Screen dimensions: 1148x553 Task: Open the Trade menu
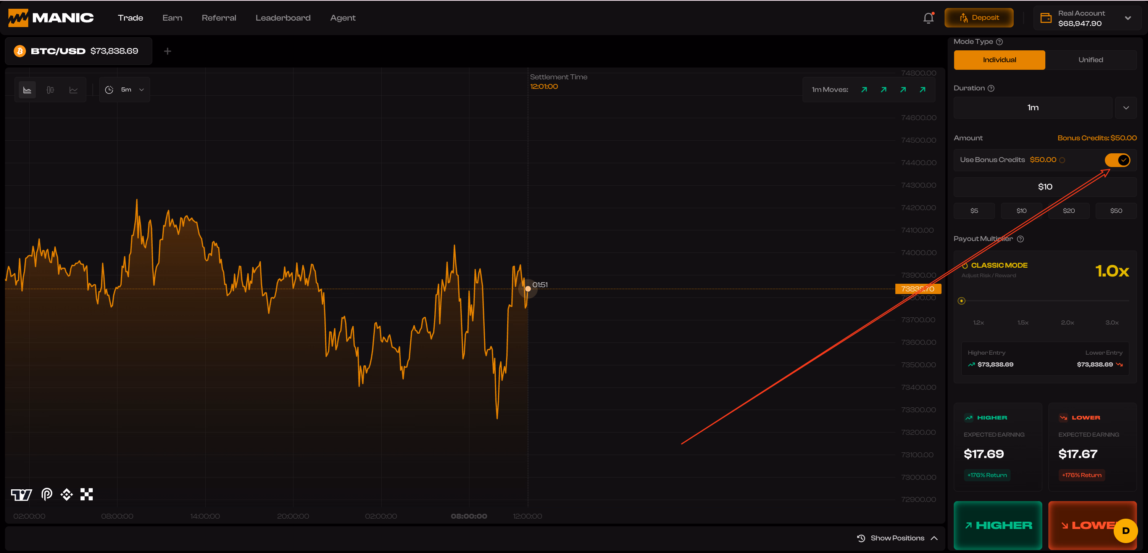[x=131, y=18]
